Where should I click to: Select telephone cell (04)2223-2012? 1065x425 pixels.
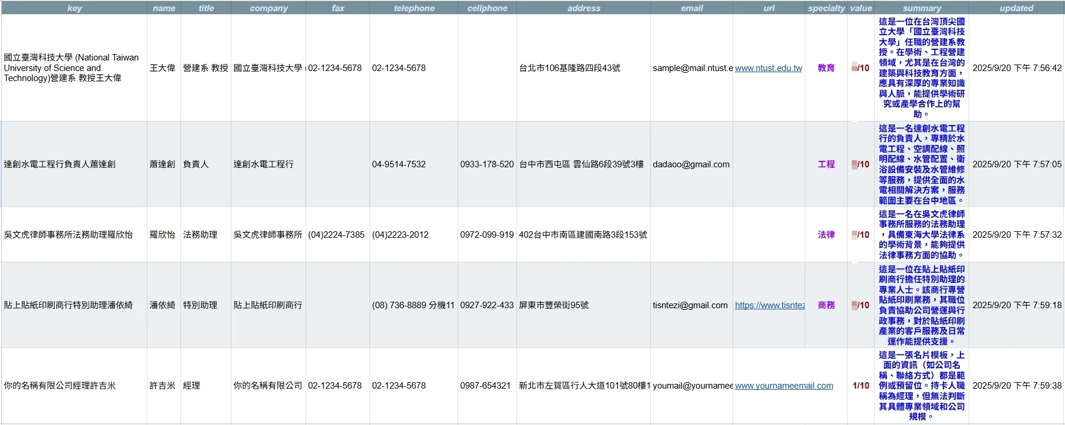(414, 235)
